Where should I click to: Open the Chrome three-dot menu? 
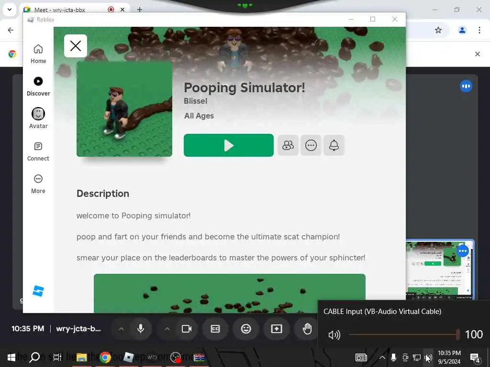(479, 30)
